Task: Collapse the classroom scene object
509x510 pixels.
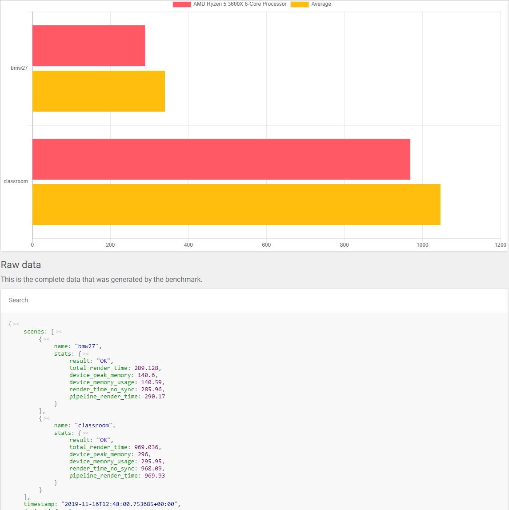Action: coord(47,418)
